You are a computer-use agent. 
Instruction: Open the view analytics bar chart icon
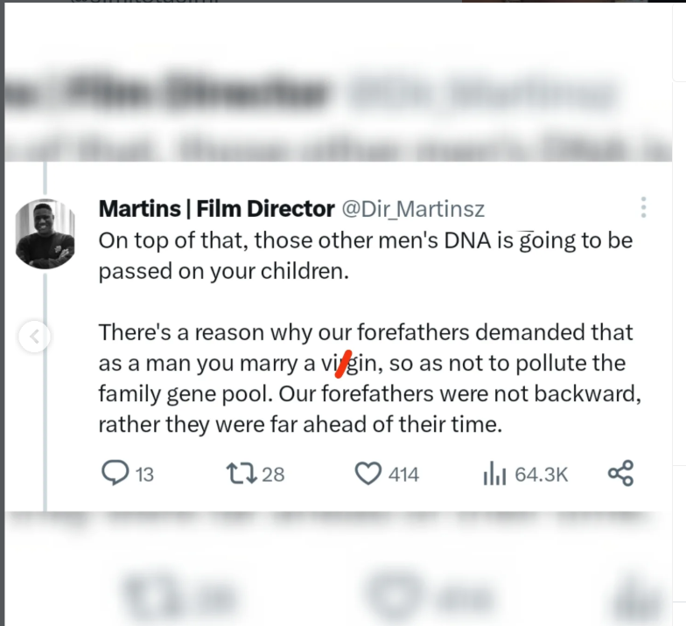[x=494, y=473]
